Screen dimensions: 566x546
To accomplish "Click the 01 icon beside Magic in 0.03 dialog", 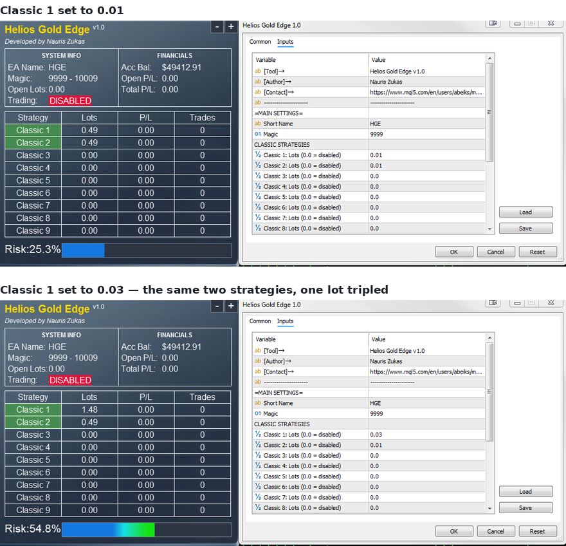I will 258,413.
